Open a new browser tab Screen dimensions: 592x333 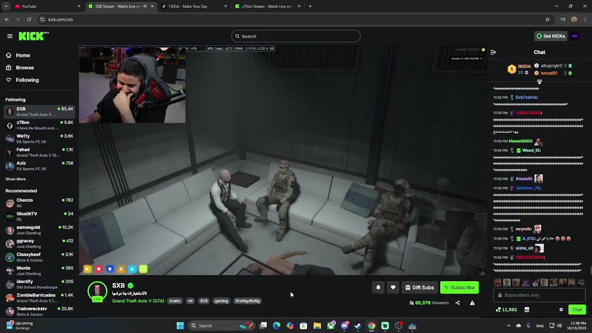pos(310,6)
